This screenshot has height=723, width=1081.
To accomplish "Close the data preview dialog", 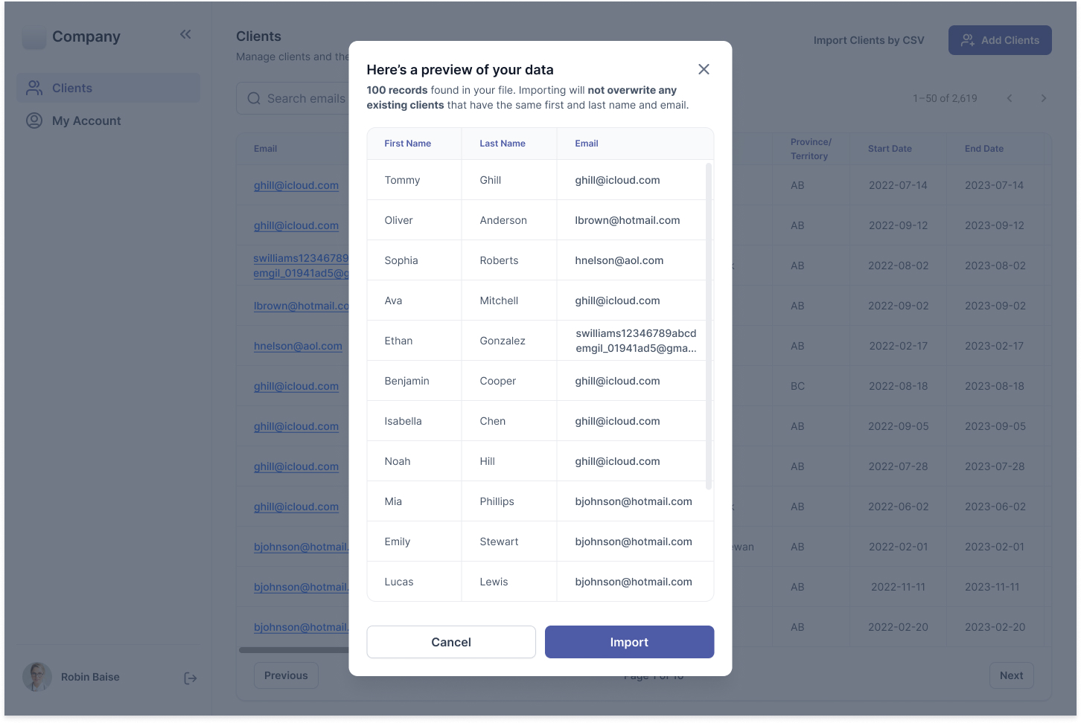I will click(x=704, y=69).
